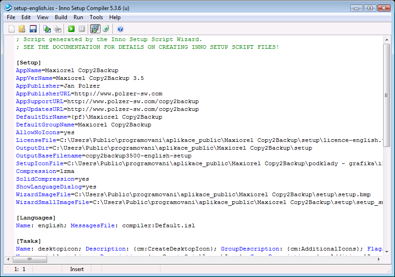Run the setup with green play icon
Image resolution: width=395 pixels, height=277 pixels.
click(x=71, y=29)
